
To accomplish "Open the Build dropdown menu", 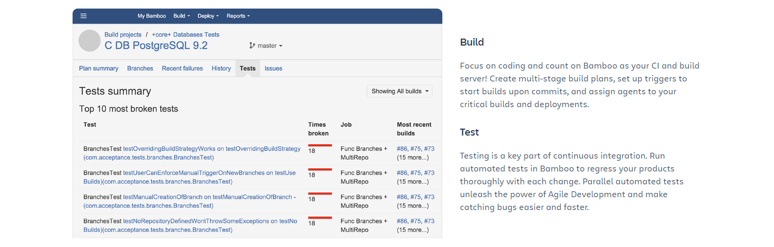I will pos(181,16).
